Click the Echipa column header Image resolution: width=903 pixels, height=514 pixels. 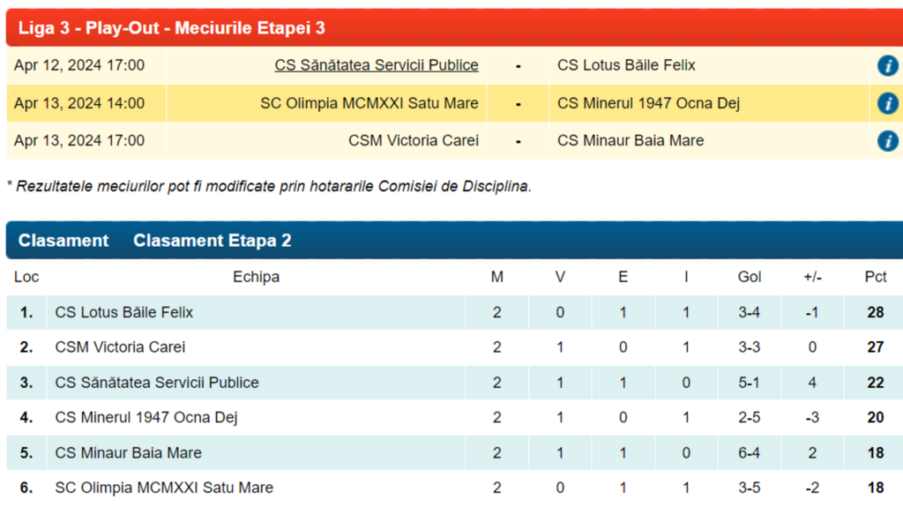(256, 277)
